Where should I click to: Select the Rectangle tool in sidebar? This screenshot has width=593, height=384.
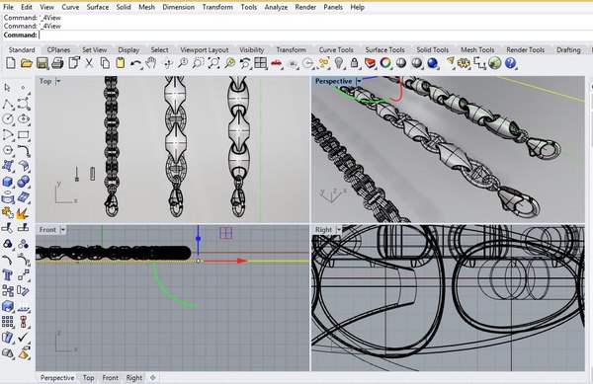(24, 135)
